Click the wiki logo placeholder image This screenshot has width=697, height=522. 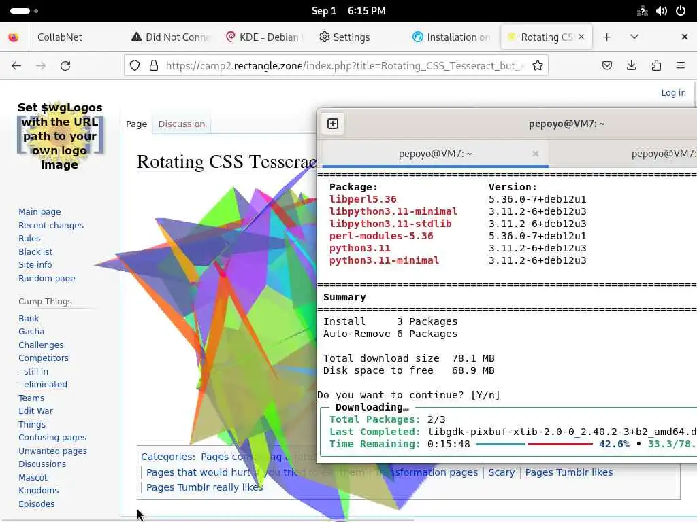click(60, 136)
